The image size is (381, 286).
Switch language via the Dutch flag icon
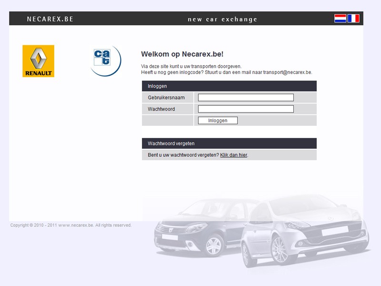coord(340,19)
